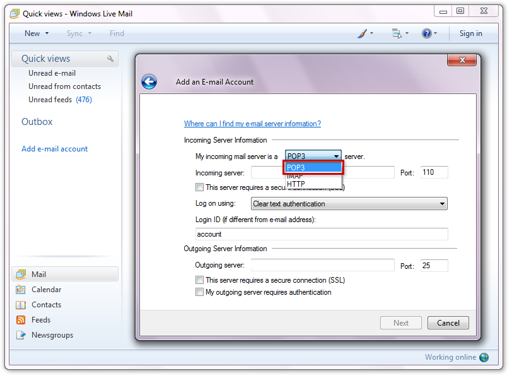512x378 pixels.
Task: Switch to the Calendar section label
Action: [x=47, y=290]
